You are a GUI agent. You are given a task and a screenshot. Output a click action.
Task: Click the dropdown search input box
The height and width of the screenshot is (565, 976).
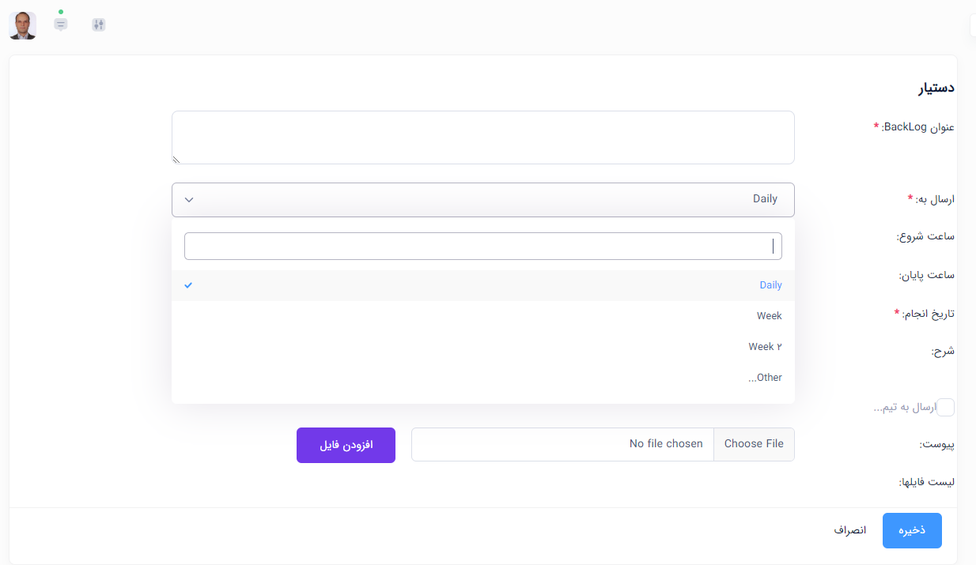pyautogui.click(x=482, y=247)
